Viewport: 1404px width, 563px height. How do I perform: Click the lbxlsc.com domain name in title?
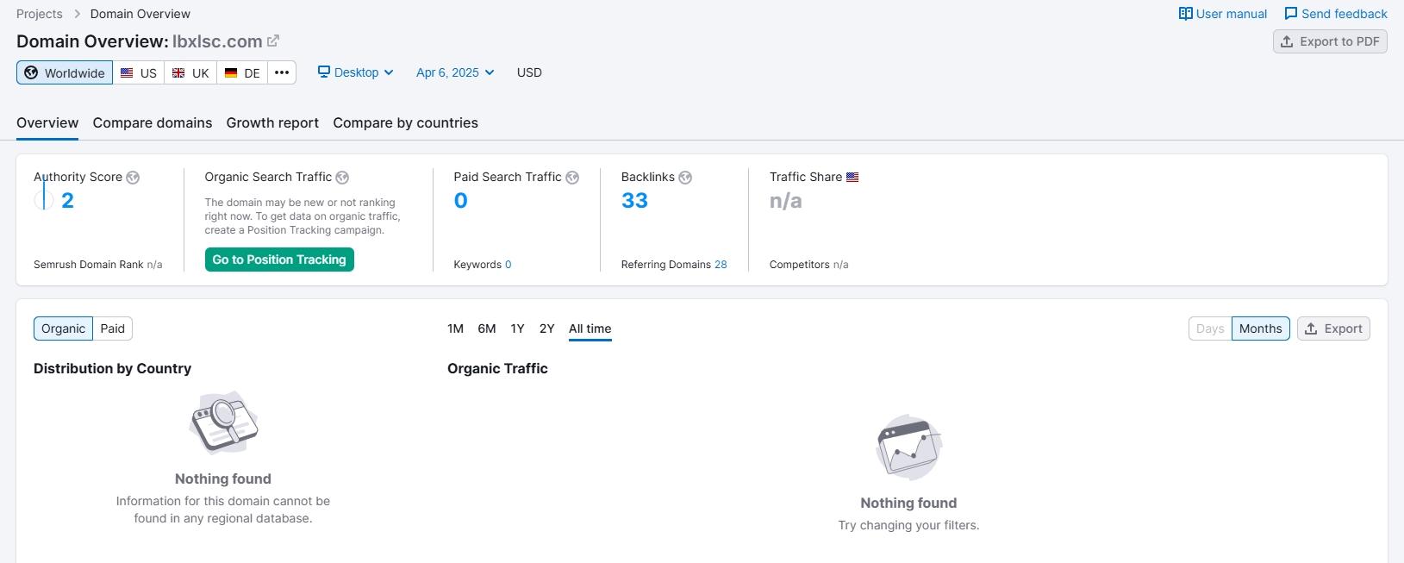[217, 41]
